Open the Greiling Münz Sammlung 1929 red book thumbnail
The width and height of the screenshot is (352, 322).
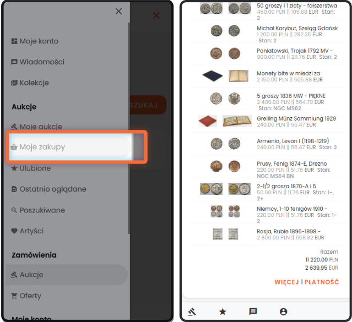pyautogui.click(x=208, y=121)
